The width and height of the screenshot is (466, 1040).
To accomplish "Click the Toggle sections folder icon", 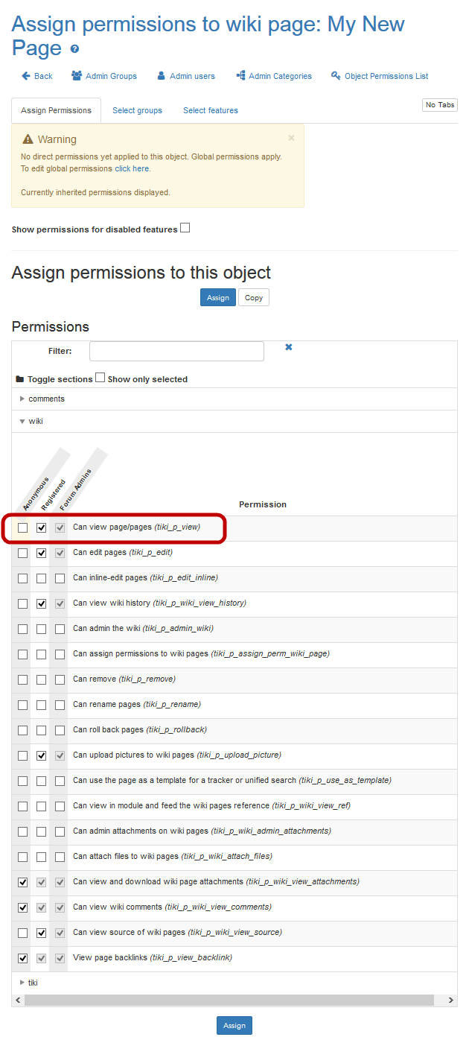I will click(20, 379).
